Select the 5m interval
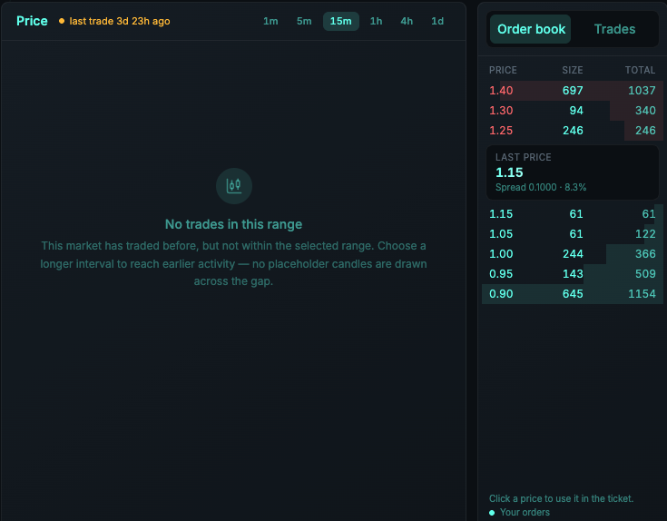This screenshot has width=667, height=521. pos(304,21)
